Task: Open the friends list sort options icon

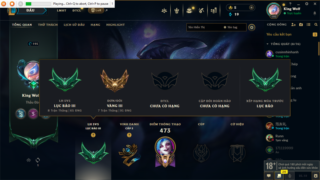Action: (x=308, y=24)
